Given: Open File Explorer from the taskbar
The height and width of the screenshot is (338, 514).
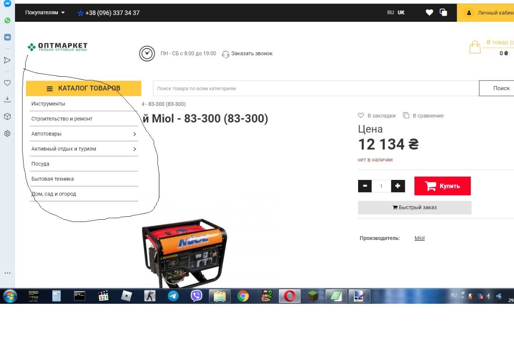Looking at the screenshot, I should pos(220,296).
